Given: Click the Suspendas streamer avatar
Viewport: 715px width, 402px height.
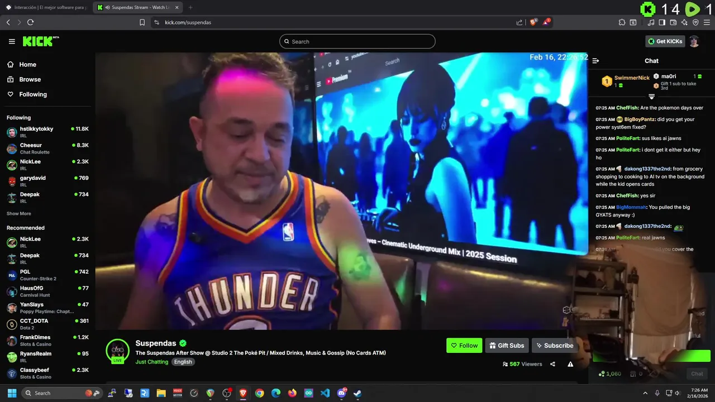Looking at the screenshot, I should point(117,350).
